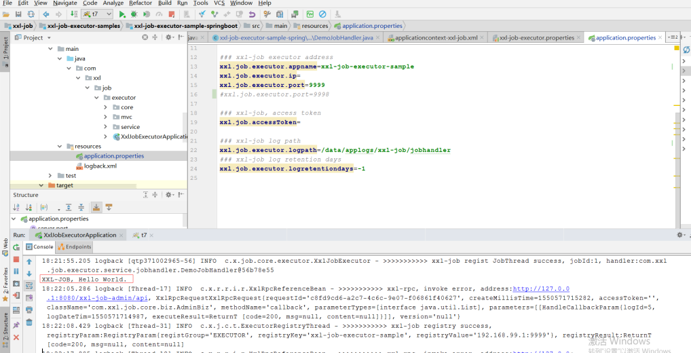Rerun XxlJobExecutorApplication in Run panel
Screen dimensions: 691x353
point(16,247)
